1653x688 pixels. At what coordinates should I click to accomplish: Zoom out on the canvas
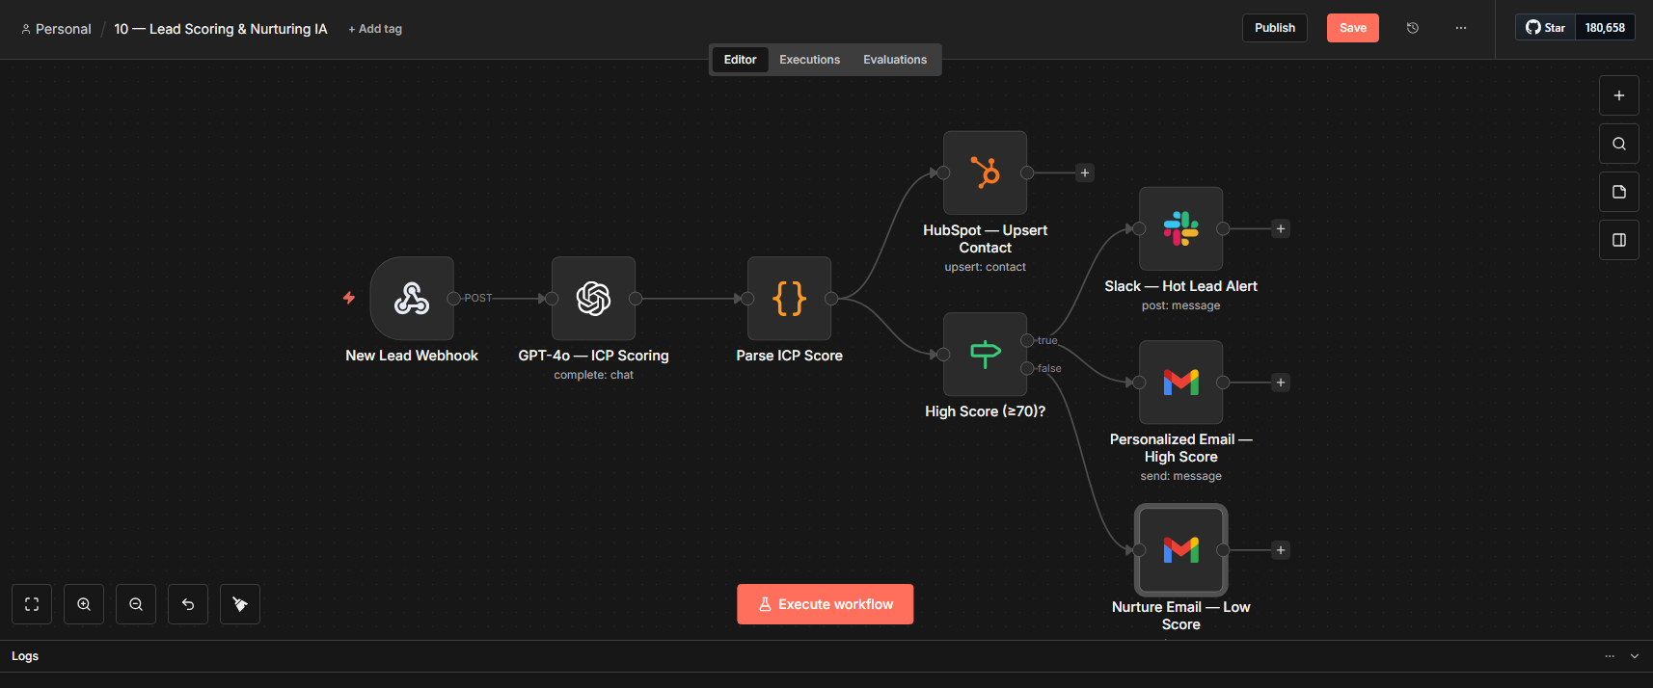[x=136, y=604]
